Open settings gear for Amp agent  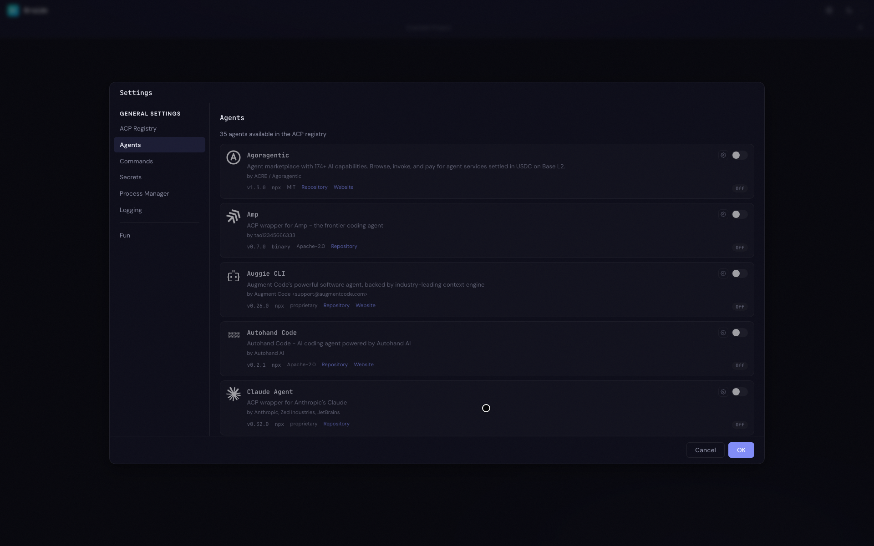723,214
